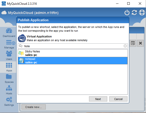Click the Virtual Application heading
Viewport: 146px width, 113px height.
pyautogui.click(x=39, y=36)
